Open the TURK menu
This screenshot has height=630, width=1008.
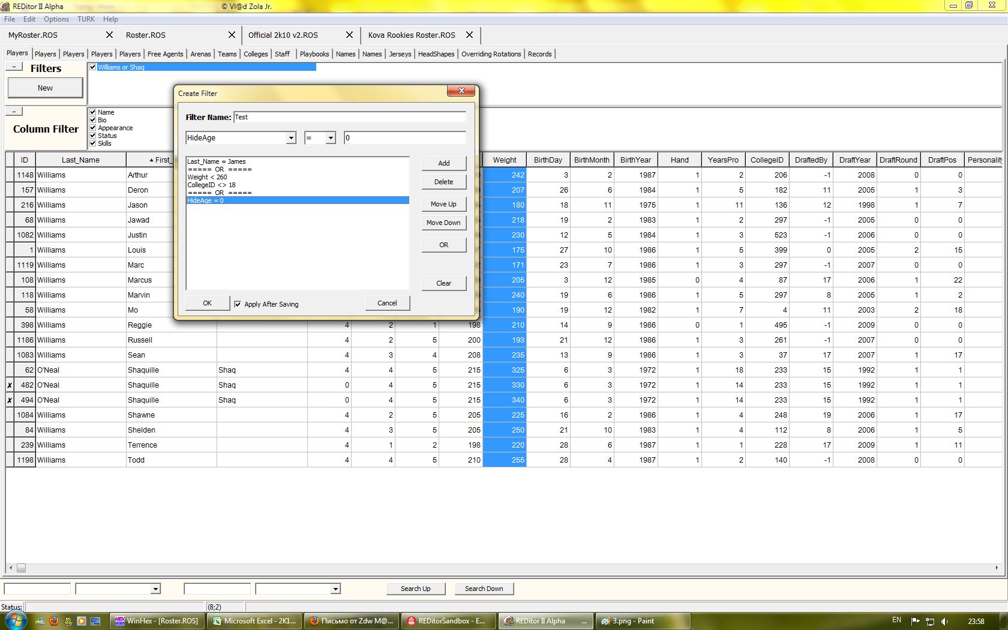pyautogui.click(x=86, y=19)
